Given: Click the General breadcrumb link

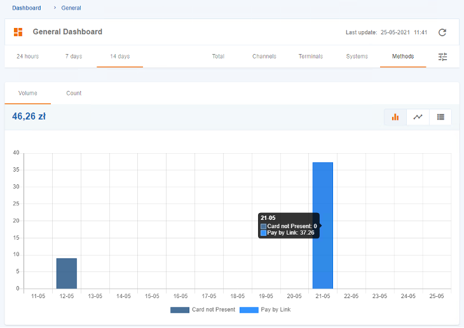Looking at the screenshot, I should pos(71,8).
